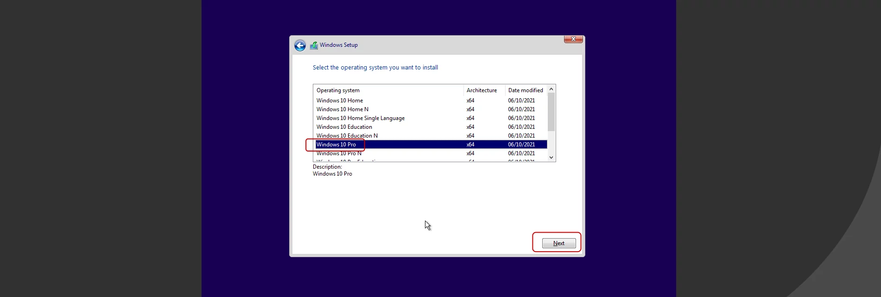This screenshot has width=881, height=297.
Task: Click the Architecture column header
Action: point(484,90)
